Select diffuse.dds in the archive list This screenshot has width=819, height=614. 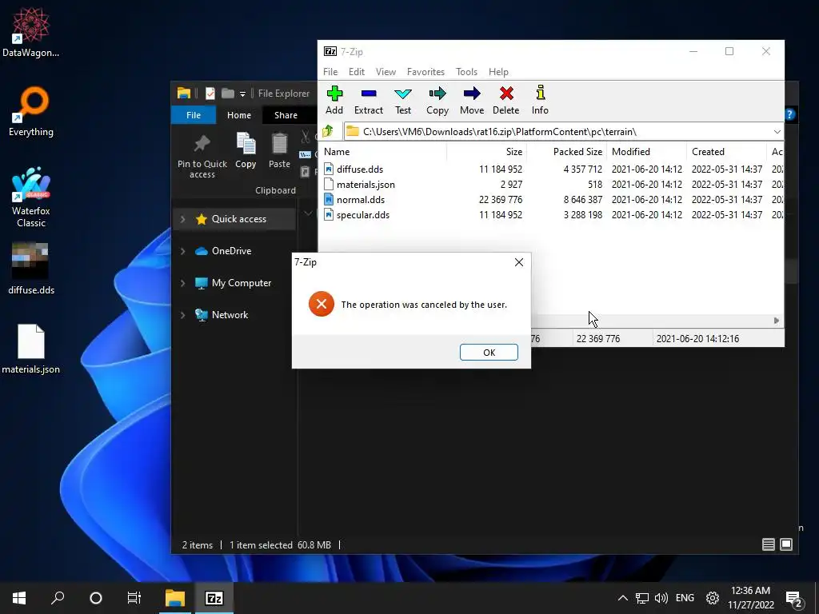[x=360, y=169]
